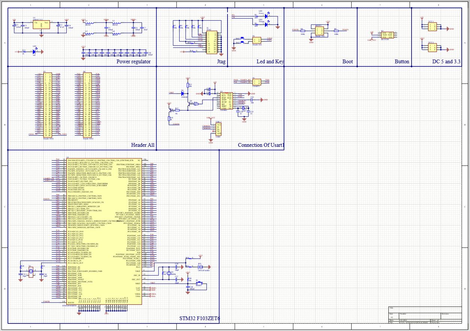Click the CH340G USB-serial chip U2
This screenshot has width=470, height=331.
click(x=228, y=101)
